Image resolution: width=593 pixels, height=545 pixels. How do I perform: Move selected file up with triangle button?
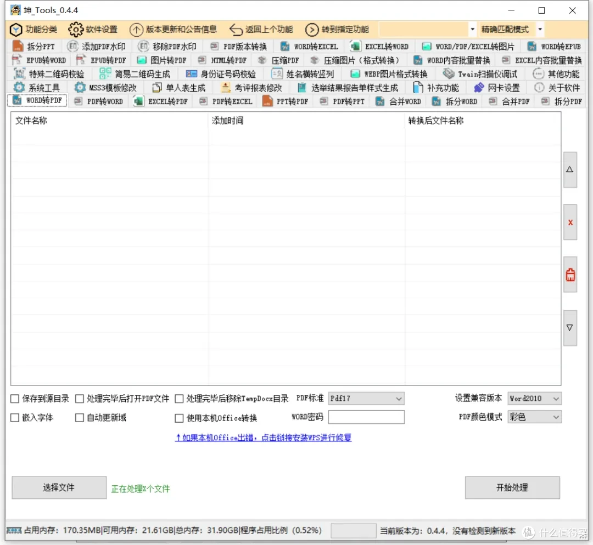(x=570, y=169)
